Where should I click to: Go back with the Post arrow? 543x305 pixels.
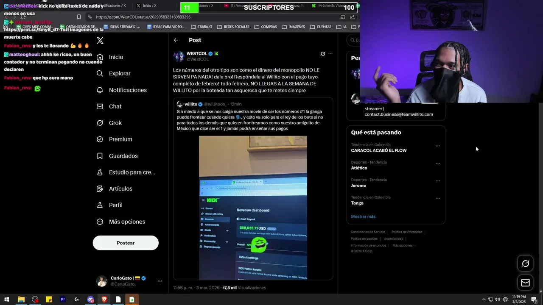[x=176, y=40]
